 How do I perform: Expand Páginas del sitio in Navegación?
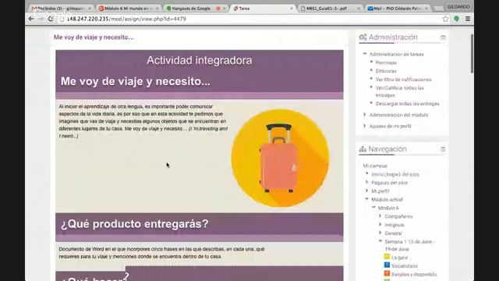coord(367,182)
